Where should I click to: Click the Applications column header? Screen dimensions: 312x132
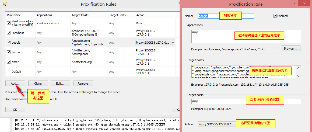tap(52, 15)
